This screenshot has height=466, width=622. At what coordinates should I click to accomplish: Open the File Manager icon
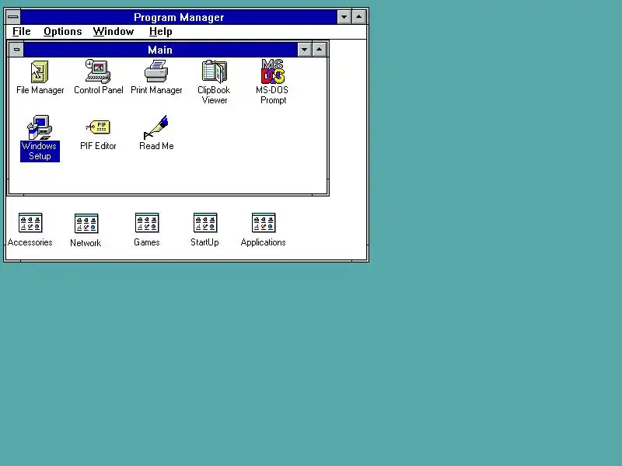(40, 71)
